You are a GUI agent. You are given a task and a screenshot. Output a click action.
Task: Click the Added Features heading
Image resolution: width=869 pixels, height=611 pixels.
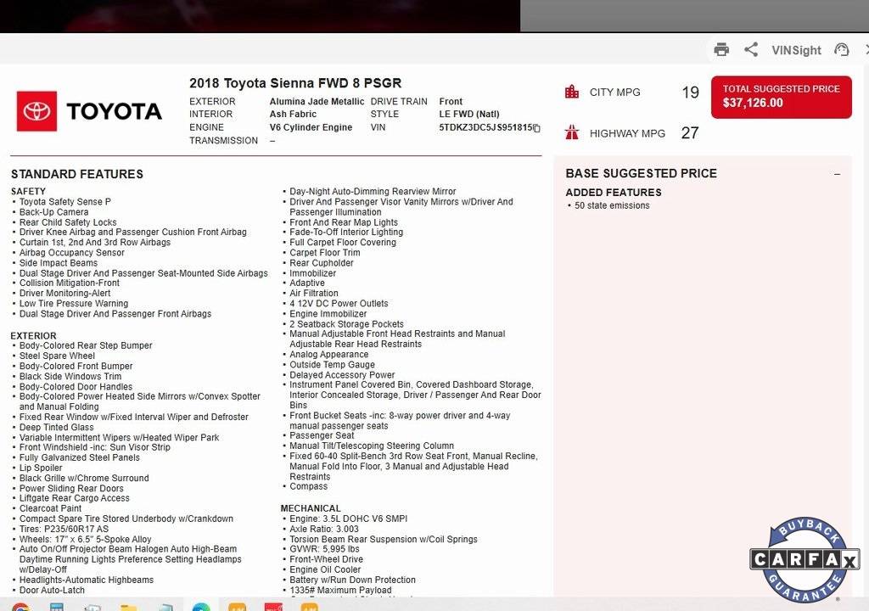tap(614, 193)
